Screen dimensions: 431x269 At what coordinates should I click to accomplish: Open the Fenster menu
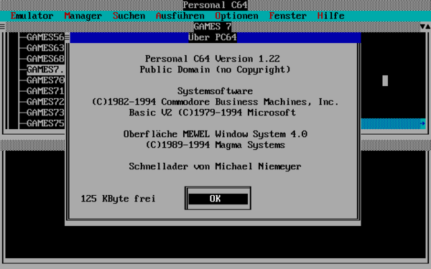tap(288, 16)
